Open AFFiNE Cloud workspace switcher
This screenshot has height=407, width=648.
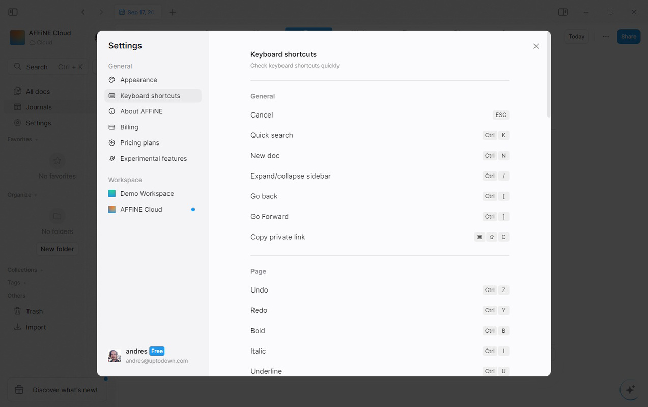(50, 37)
